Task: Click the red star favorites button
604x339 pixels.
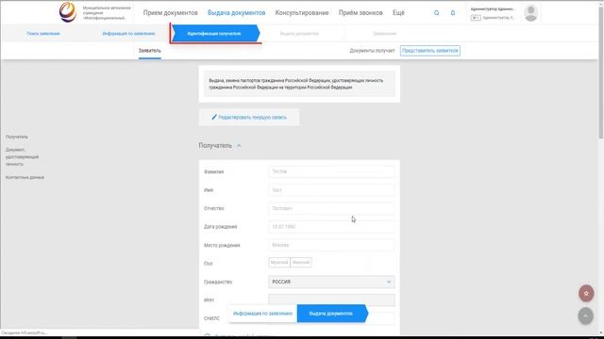Action: tap(586, 293)
